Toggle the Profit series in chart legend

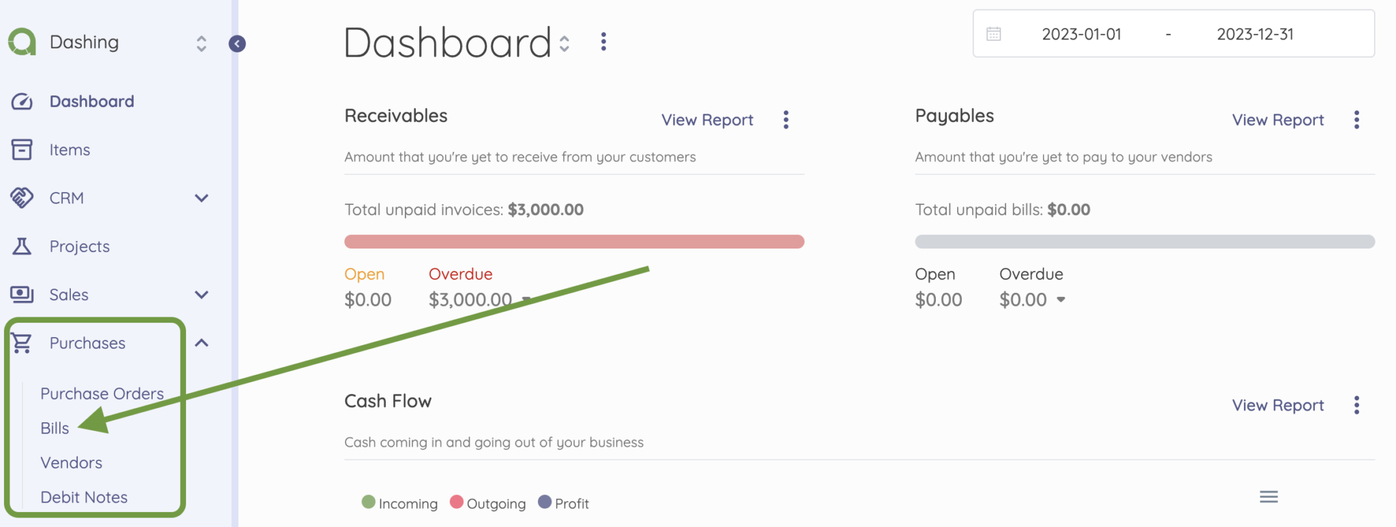click(564, 503)
